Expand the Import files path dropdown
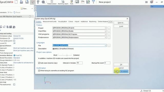The image size is (164, 92). [105, 31]
